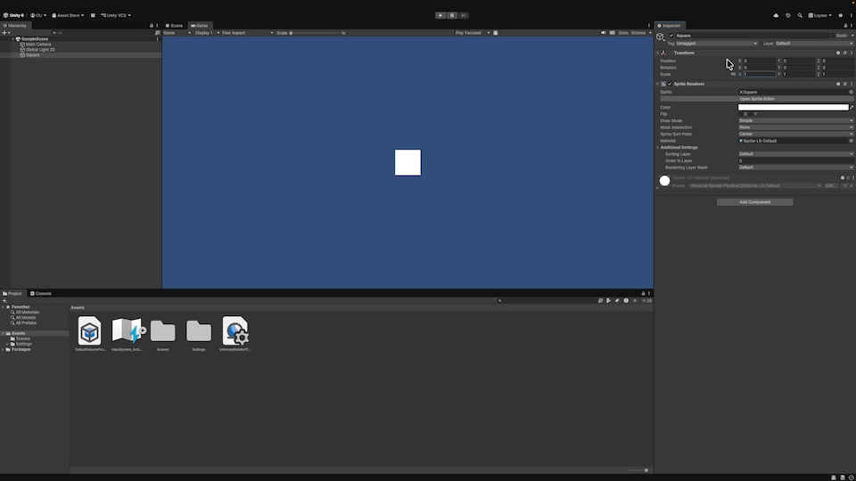The image size is (856, 481).
Task: Open the Sprite object picker circle
Action: click(851, 92)
